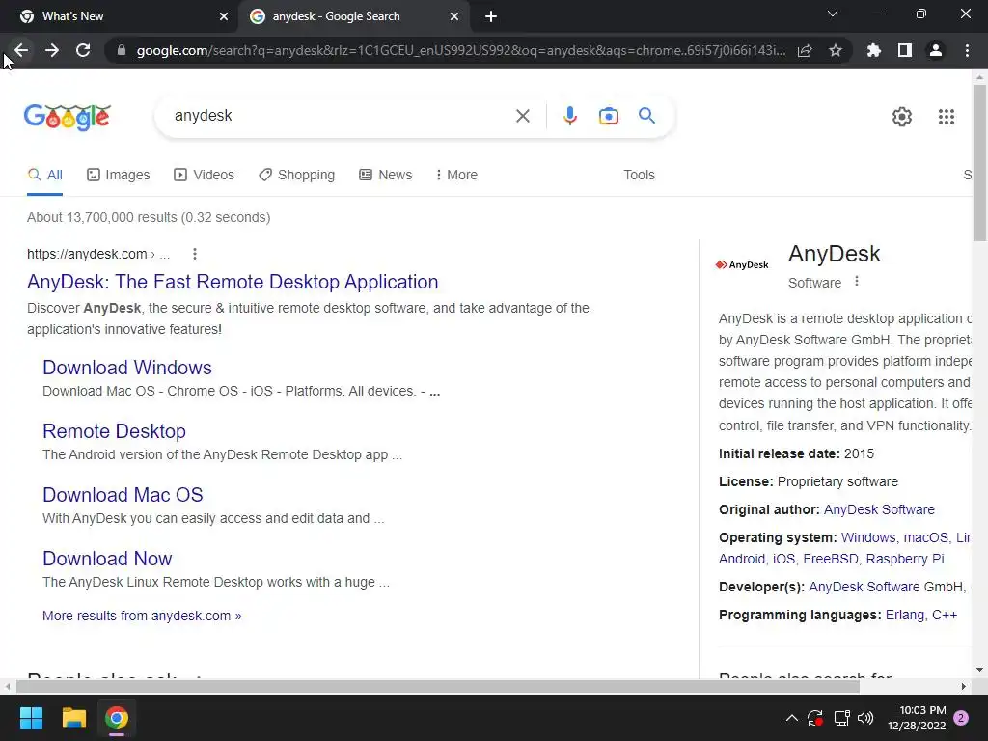Open the Download Mac OS sitelink
The height and width of the screenshot is (741, 988).
pyautogui.click(x=123, y=495)
